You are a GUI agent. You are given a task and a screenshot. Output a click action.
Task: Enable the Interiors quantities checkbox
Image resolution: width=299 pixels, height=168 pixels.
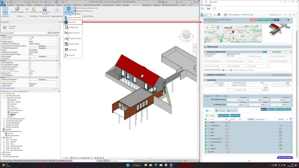click(x=248, y=70)
